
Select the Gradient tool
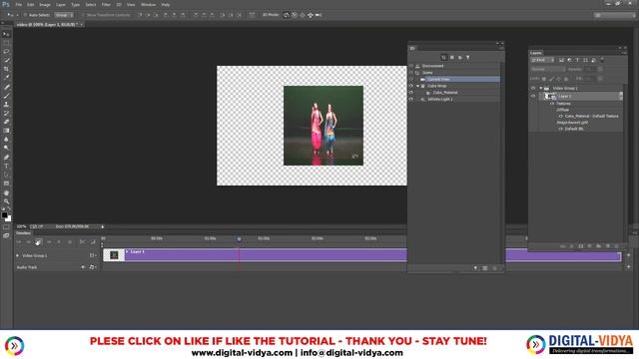[x=6, y=131]
